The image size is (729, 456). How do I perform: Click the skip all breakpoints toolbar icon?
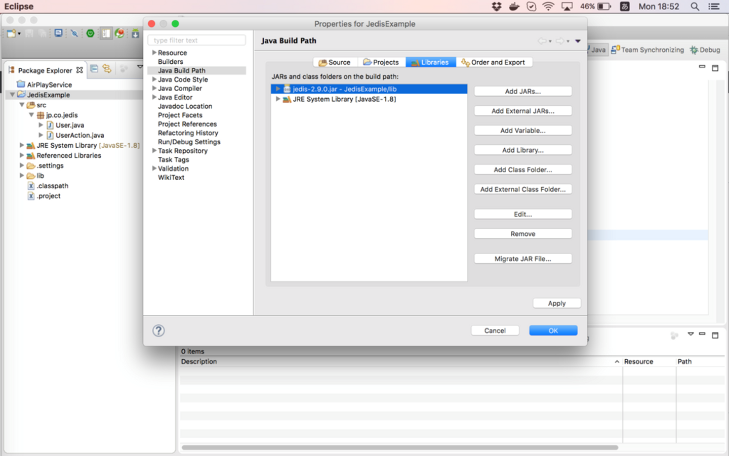[74, 33]
